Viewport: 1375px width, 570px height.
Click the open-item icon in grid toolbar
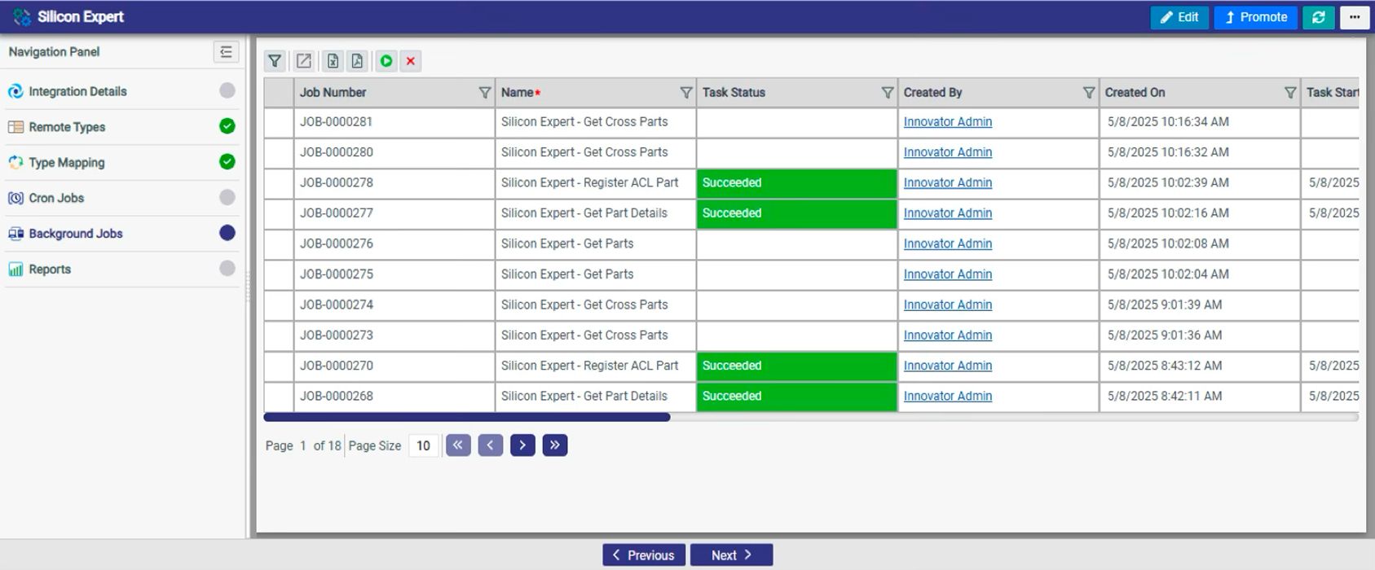(303, 61)
